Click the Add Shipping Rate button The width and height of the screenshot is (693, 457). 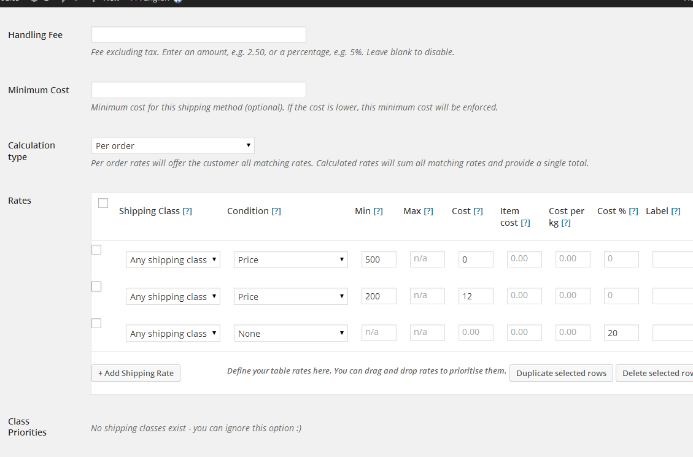pos(136,373)
